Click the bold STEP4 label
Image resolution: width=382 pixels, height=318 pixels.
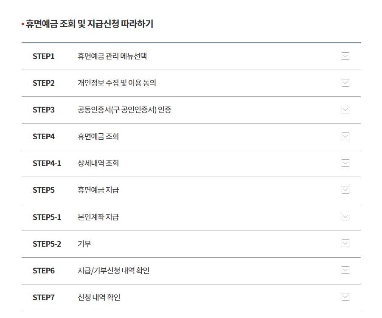point(42,136)
